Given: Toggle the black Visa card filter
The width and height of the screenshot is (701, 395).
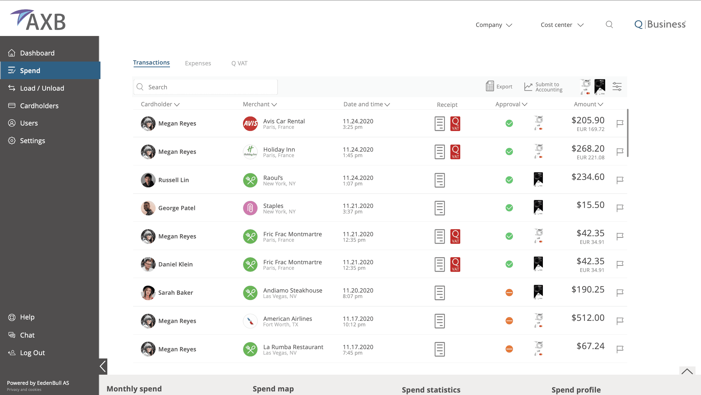Looking at the screenshot, I should (x=599, y=87).
